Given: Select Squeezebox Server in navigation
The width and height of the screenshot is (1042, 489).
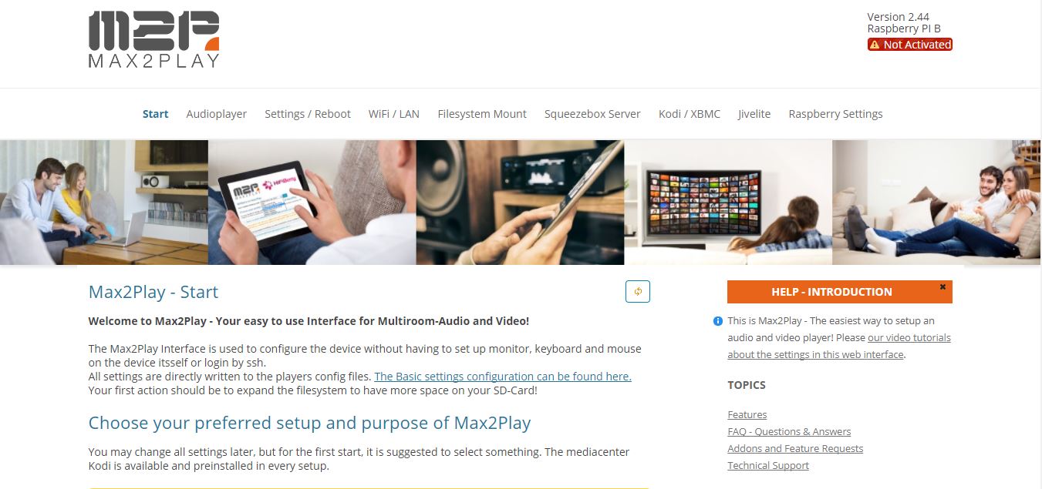Looking at the screenshot, I should (x=592, y=114).
